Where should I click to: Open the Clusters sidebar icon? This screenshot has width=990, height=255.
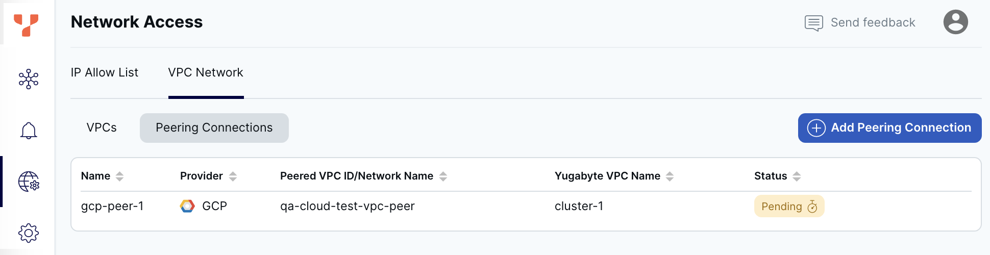pos(29,79)
